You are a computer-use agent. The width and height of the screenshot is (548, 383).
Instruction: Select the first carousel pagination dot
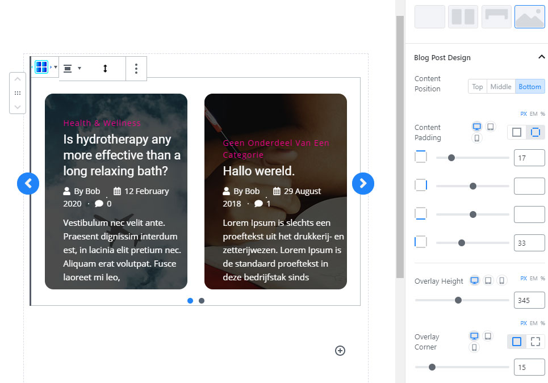pos(190,301)
